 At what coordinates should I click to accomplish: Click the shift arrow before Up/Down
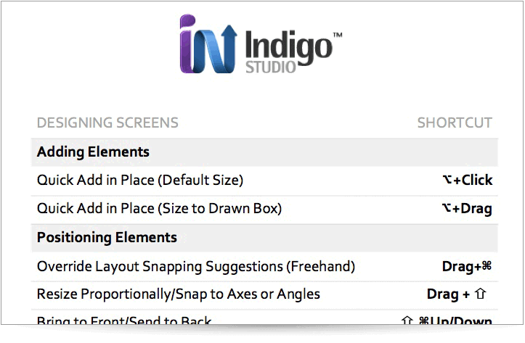click(x=407, y=321)
